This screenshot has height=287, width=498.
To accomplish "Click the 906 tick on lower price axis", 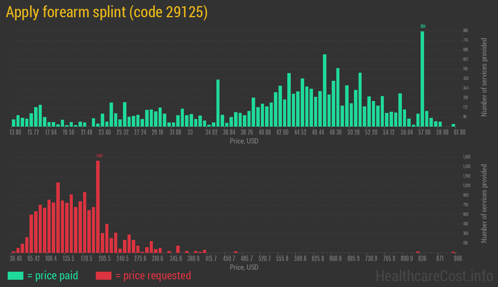I will [457, 259].
